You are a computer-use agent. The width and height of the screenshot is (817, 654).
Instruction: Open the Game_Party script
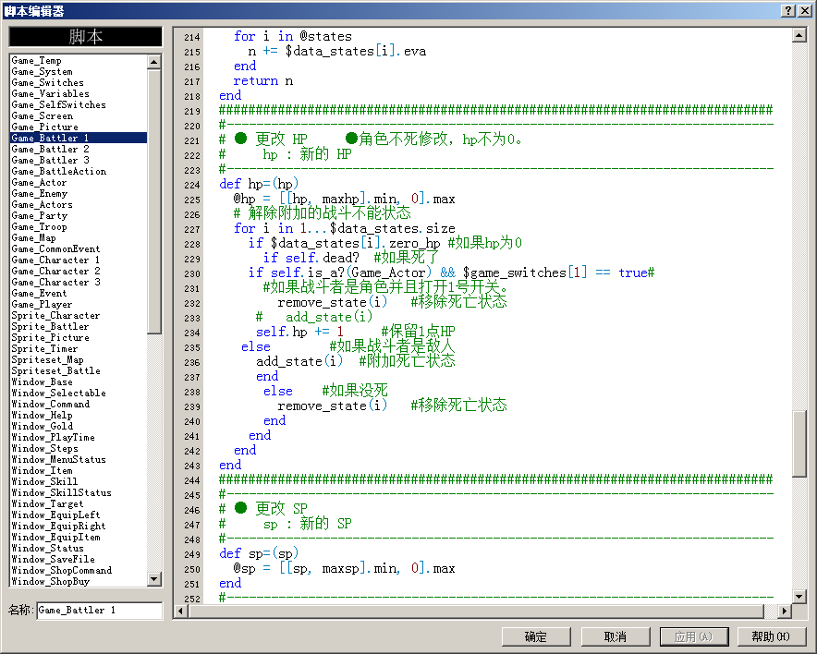pyautogui.click(x=79, y=215)
